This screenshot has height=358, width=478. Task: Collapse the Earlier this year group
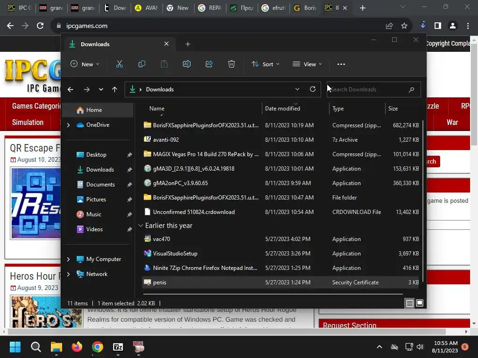pyautogui.click(x=141, y=226)
